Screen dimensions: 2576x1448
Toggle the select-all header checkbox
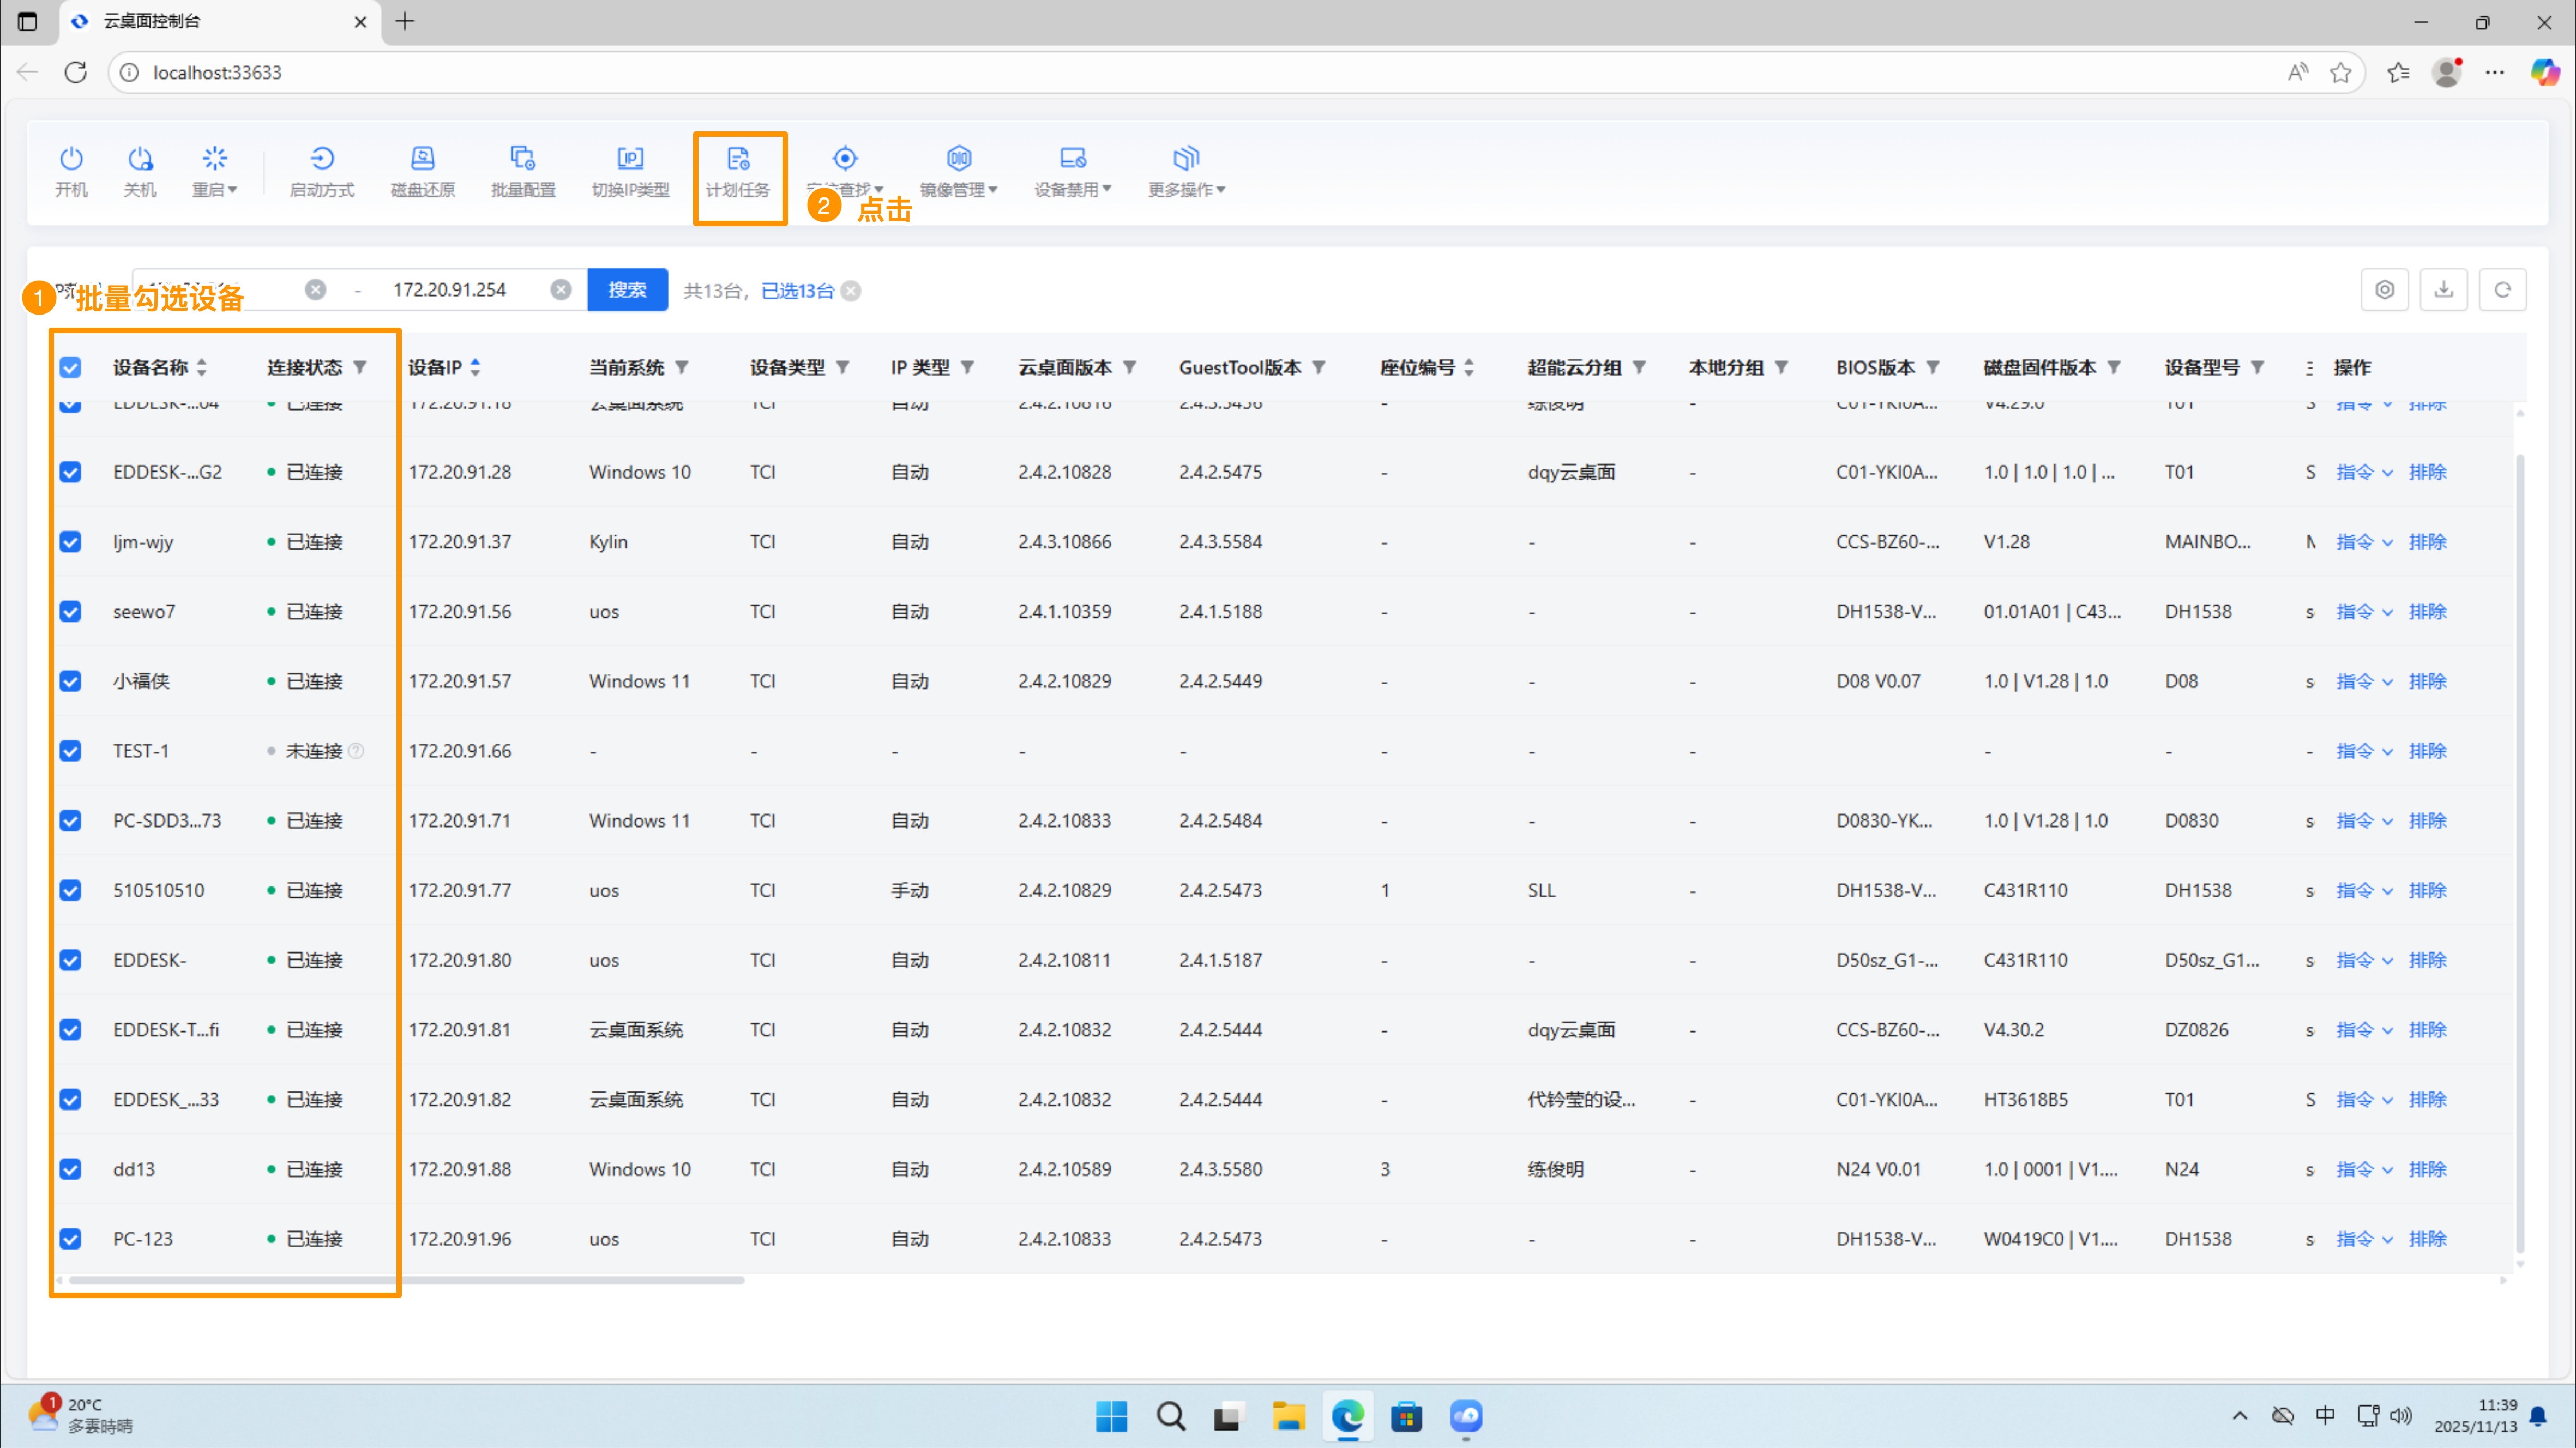70,367
